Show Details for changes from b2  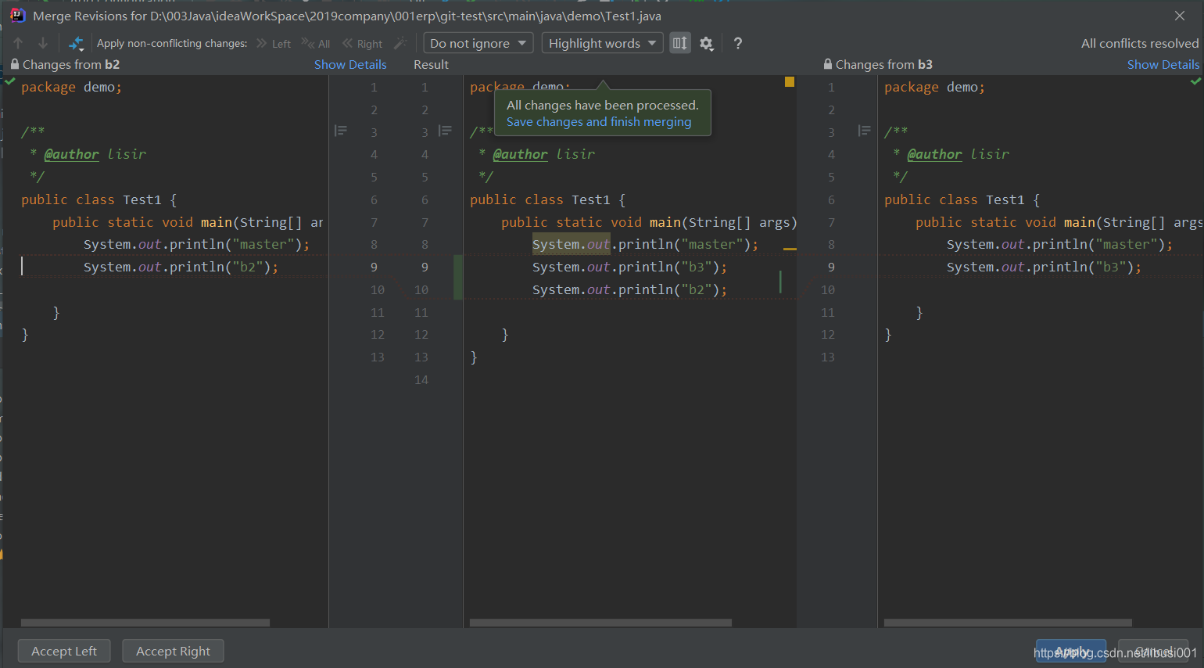click(350, 65)
